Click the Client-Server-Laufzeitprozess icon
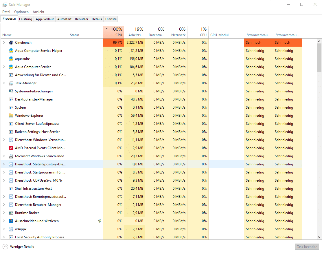 pos(11,124)
